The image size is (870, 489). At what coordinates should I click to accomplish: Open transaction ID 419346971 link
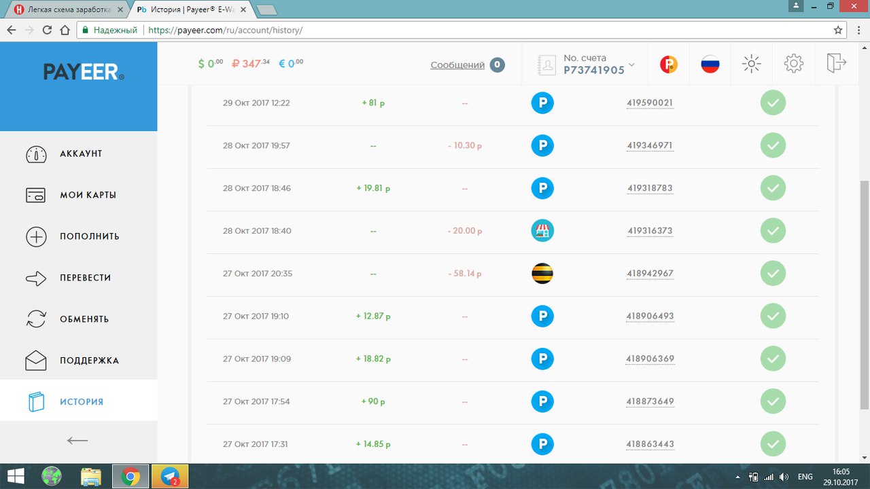pos(650,146)
